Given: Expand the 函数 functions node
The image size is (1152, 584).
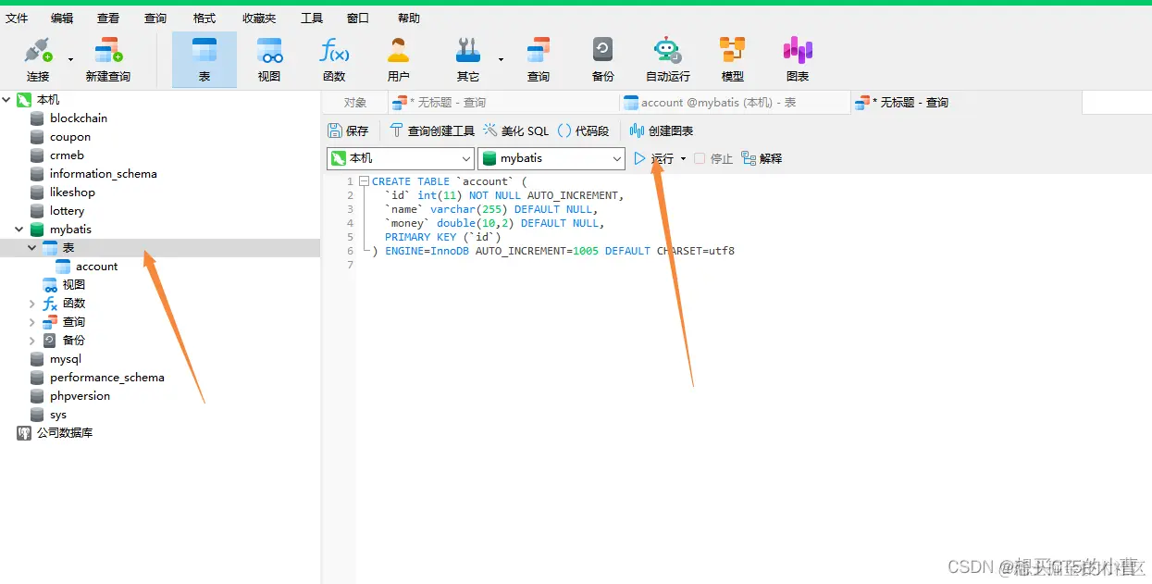Looking at the screenshot, I should point(32,303).
